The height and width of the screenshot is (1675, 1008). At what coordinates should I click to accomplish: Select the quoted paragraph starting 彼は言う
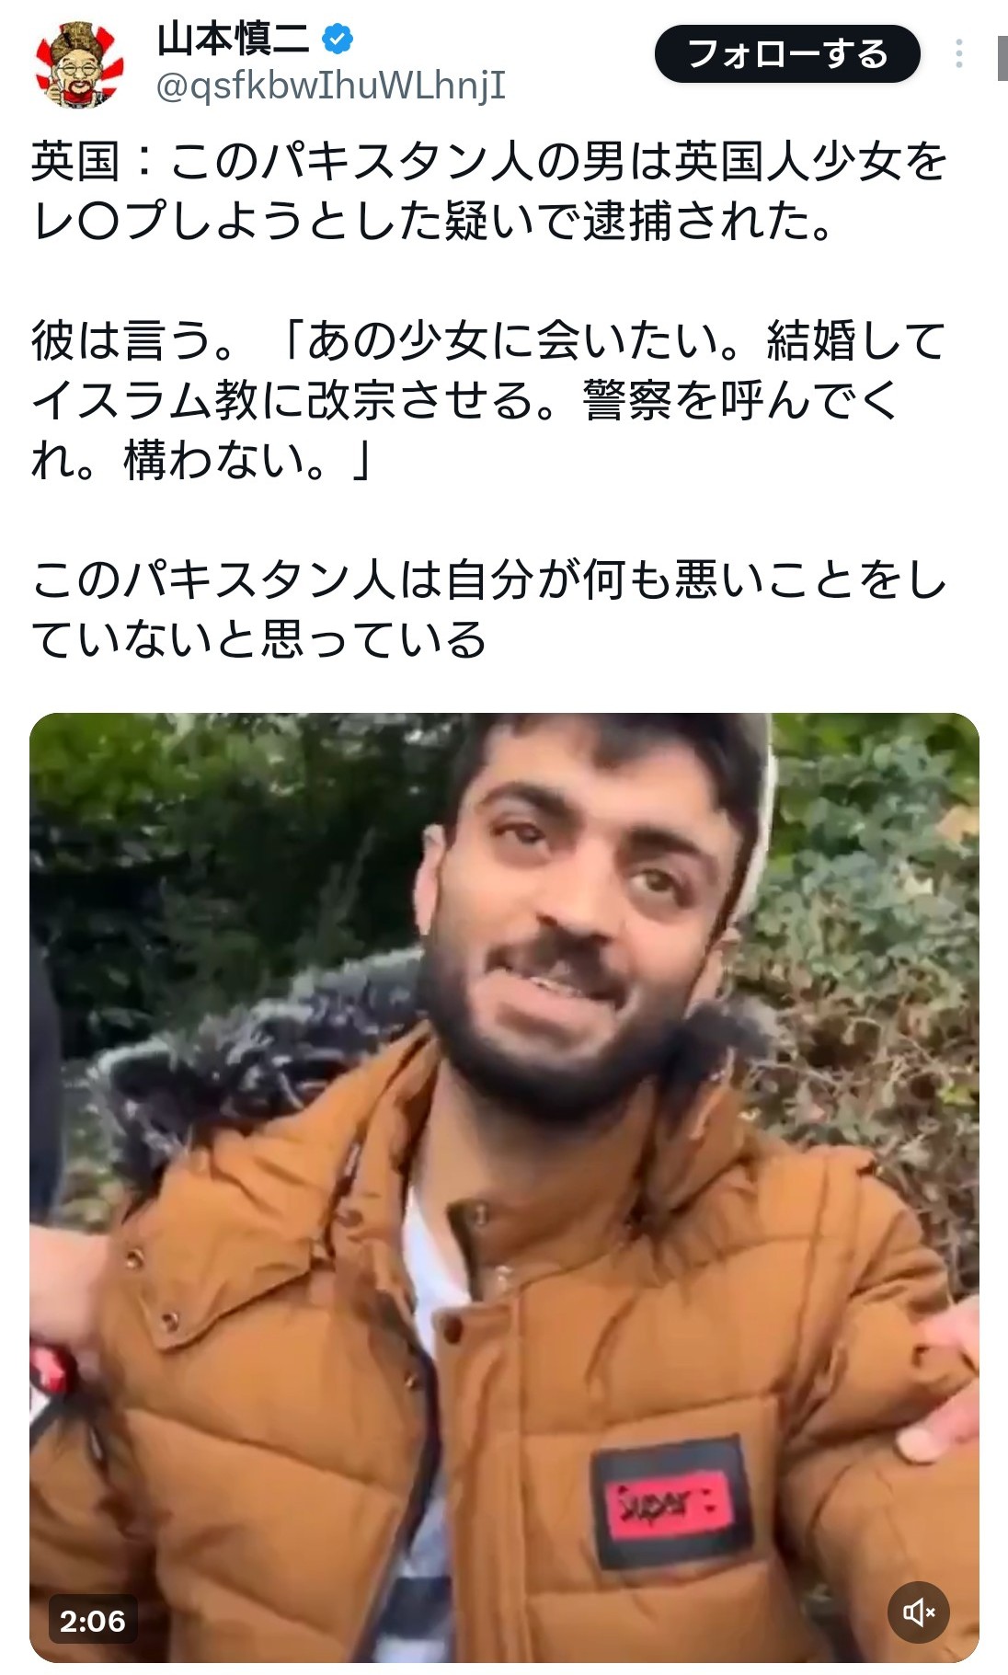pos(489,400)
